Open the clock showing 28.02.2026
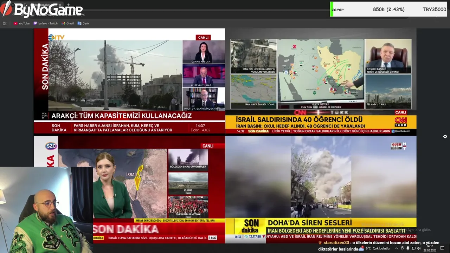Viewport: 450px width, 253px height. coord(430,248)
